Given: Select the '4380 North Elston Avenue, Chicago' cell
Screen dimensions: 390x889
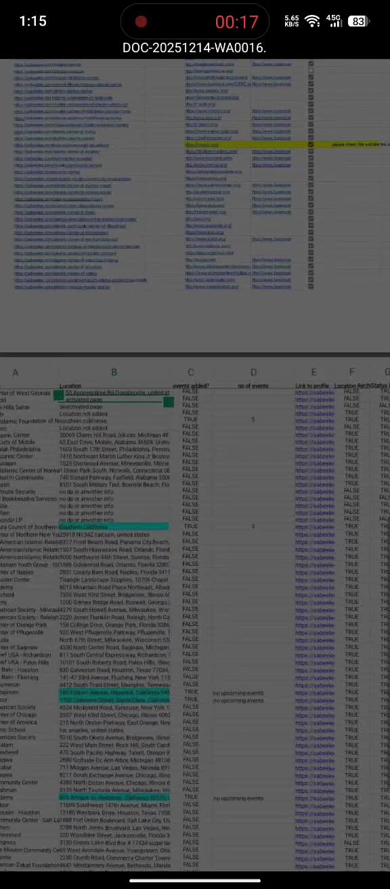Looking at the screenshot, I should tap(114, 783).
